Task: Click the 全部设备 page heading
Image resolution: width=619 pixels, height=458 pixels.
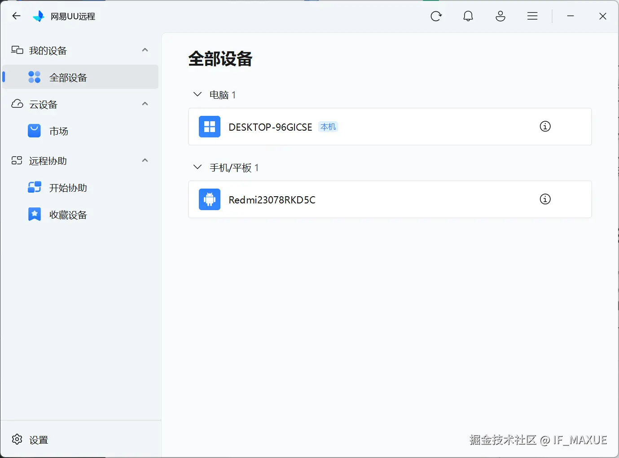Action: coord(220,59)
